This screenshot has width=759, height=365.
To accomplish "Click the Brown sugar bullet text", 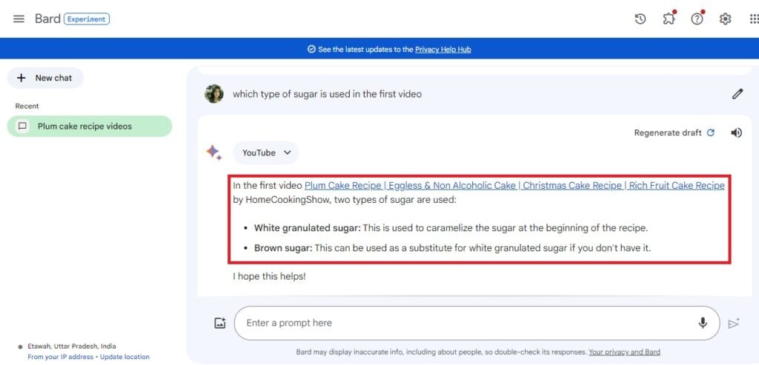I will pos(453,249).
